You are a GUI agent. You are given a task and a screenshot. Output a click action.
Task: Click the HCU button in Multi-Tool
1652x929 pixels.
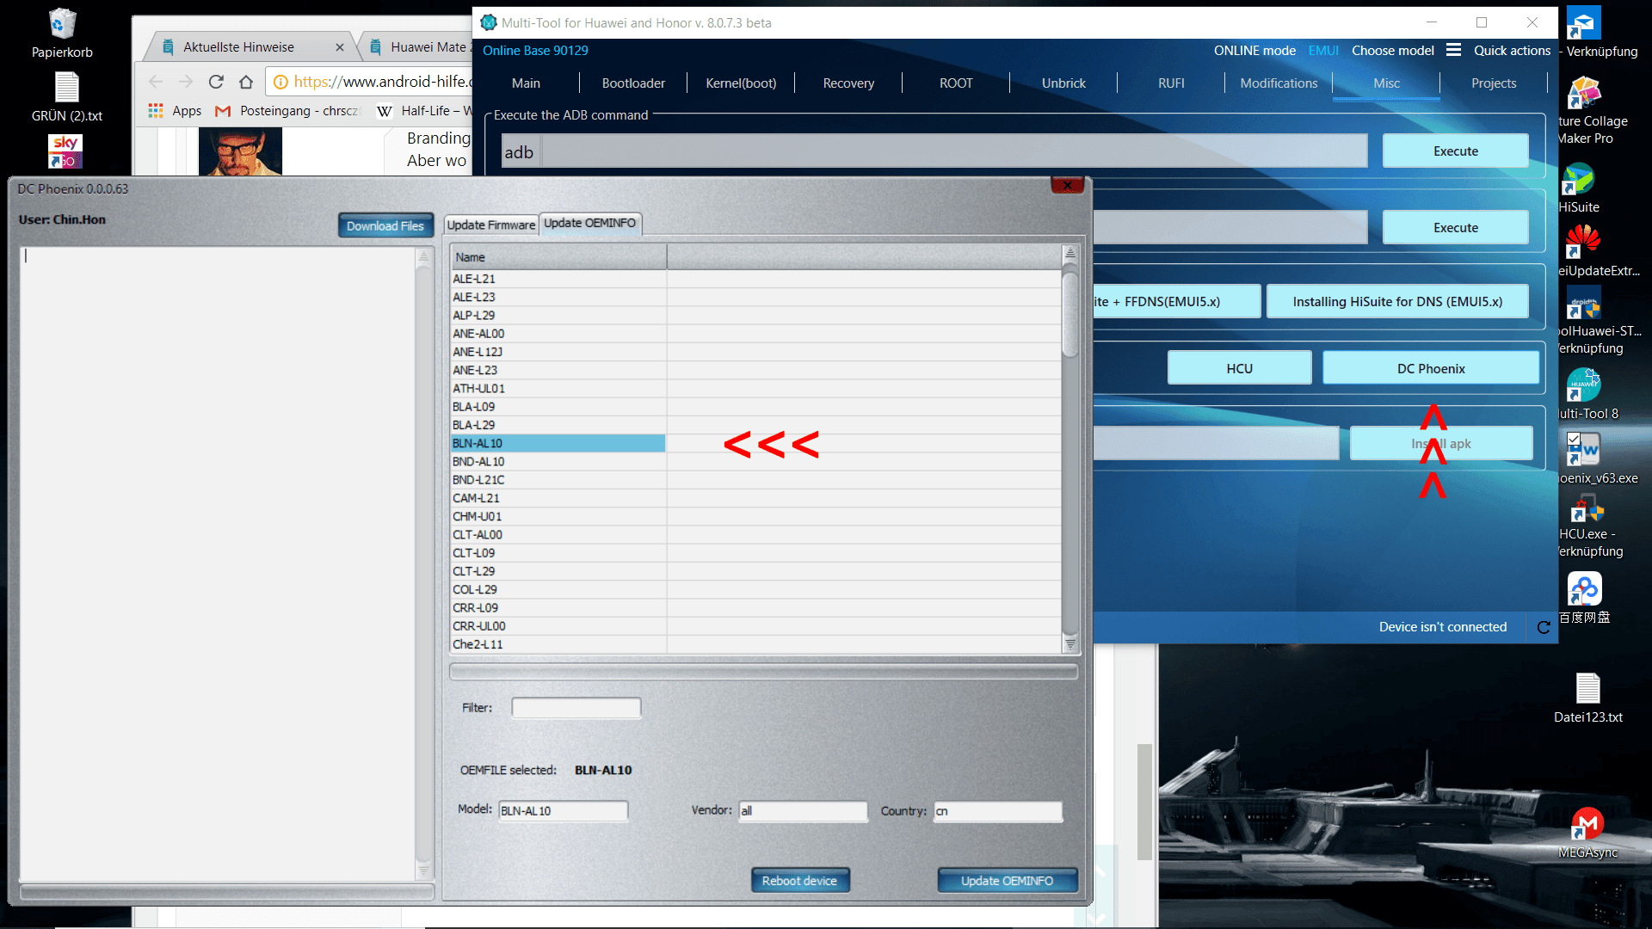(x=1239, y=368)
